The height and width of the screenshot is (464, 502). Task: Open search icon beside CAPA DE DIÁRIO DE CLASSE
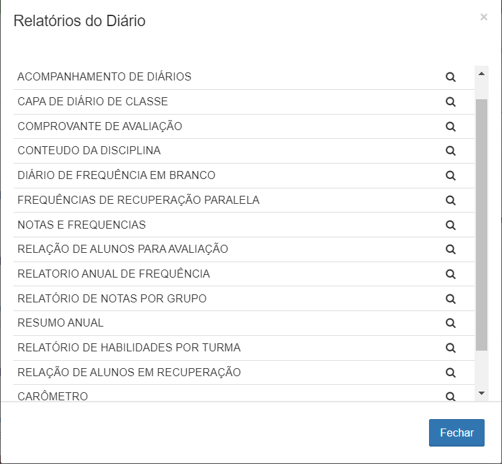click(450, 102)
